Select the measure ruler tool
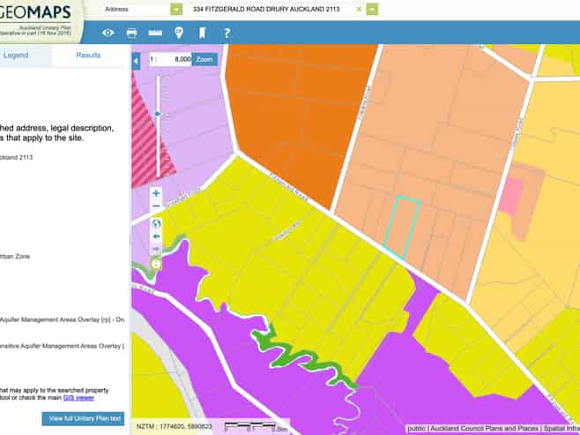The image size is (580, 435). point(155,34)
